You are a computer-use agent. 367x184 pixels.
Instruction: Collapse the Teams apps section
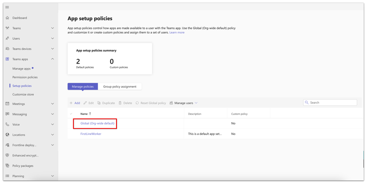52,59
